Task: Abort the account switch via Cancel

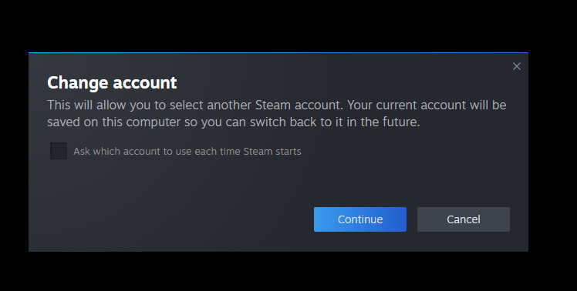Action: point(464,219)
